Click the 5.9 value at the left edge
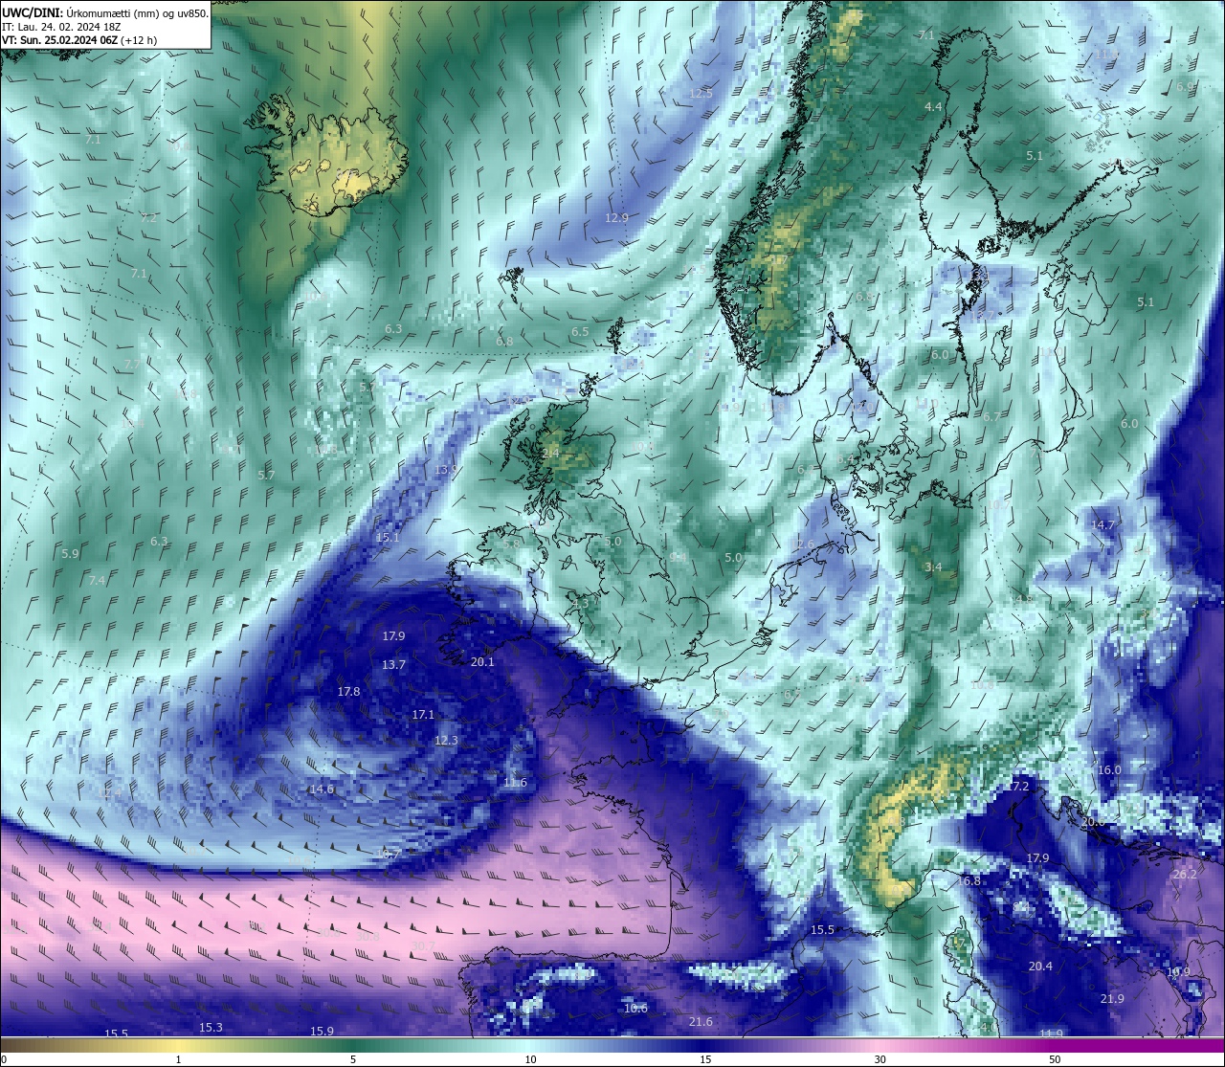The height and width of the screenshot is (1067, 1225). (70, 554)
